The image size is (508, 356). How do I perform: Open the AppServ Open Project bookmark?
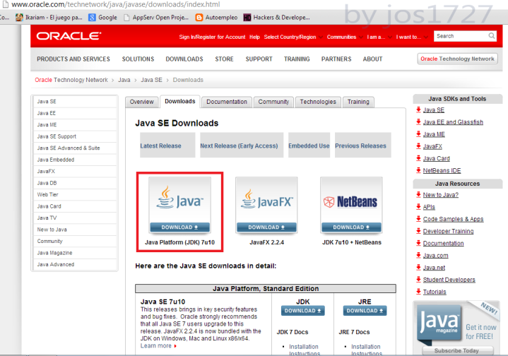pyautogui.click(x=156, y=18)
